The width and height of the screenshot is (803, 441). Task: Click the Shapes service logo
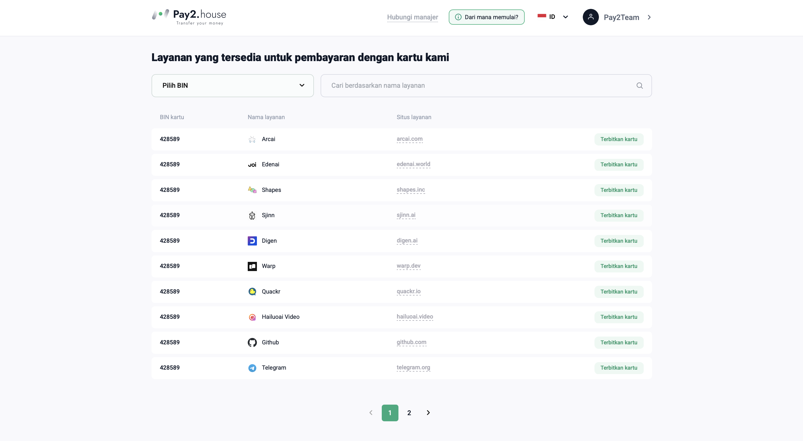252,190
